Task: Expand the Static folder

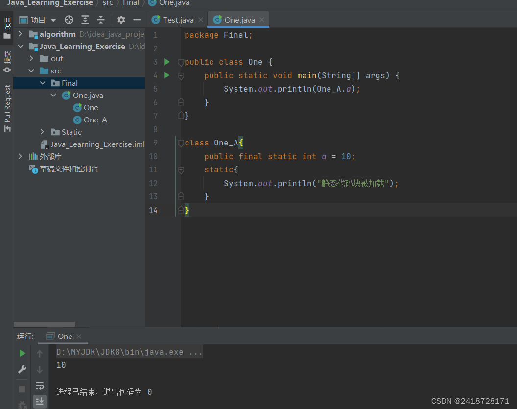Action: point(42,132)
